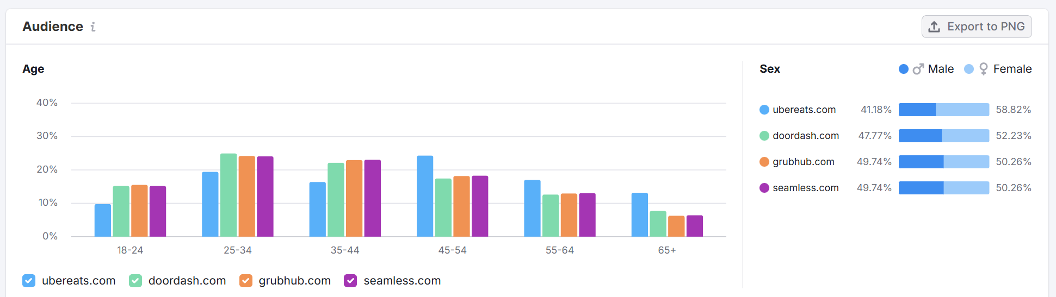This screenshot has width=1056, height=297.
Task: Click the green doordash.com dot in Sex panel
Action: [764, 136]
